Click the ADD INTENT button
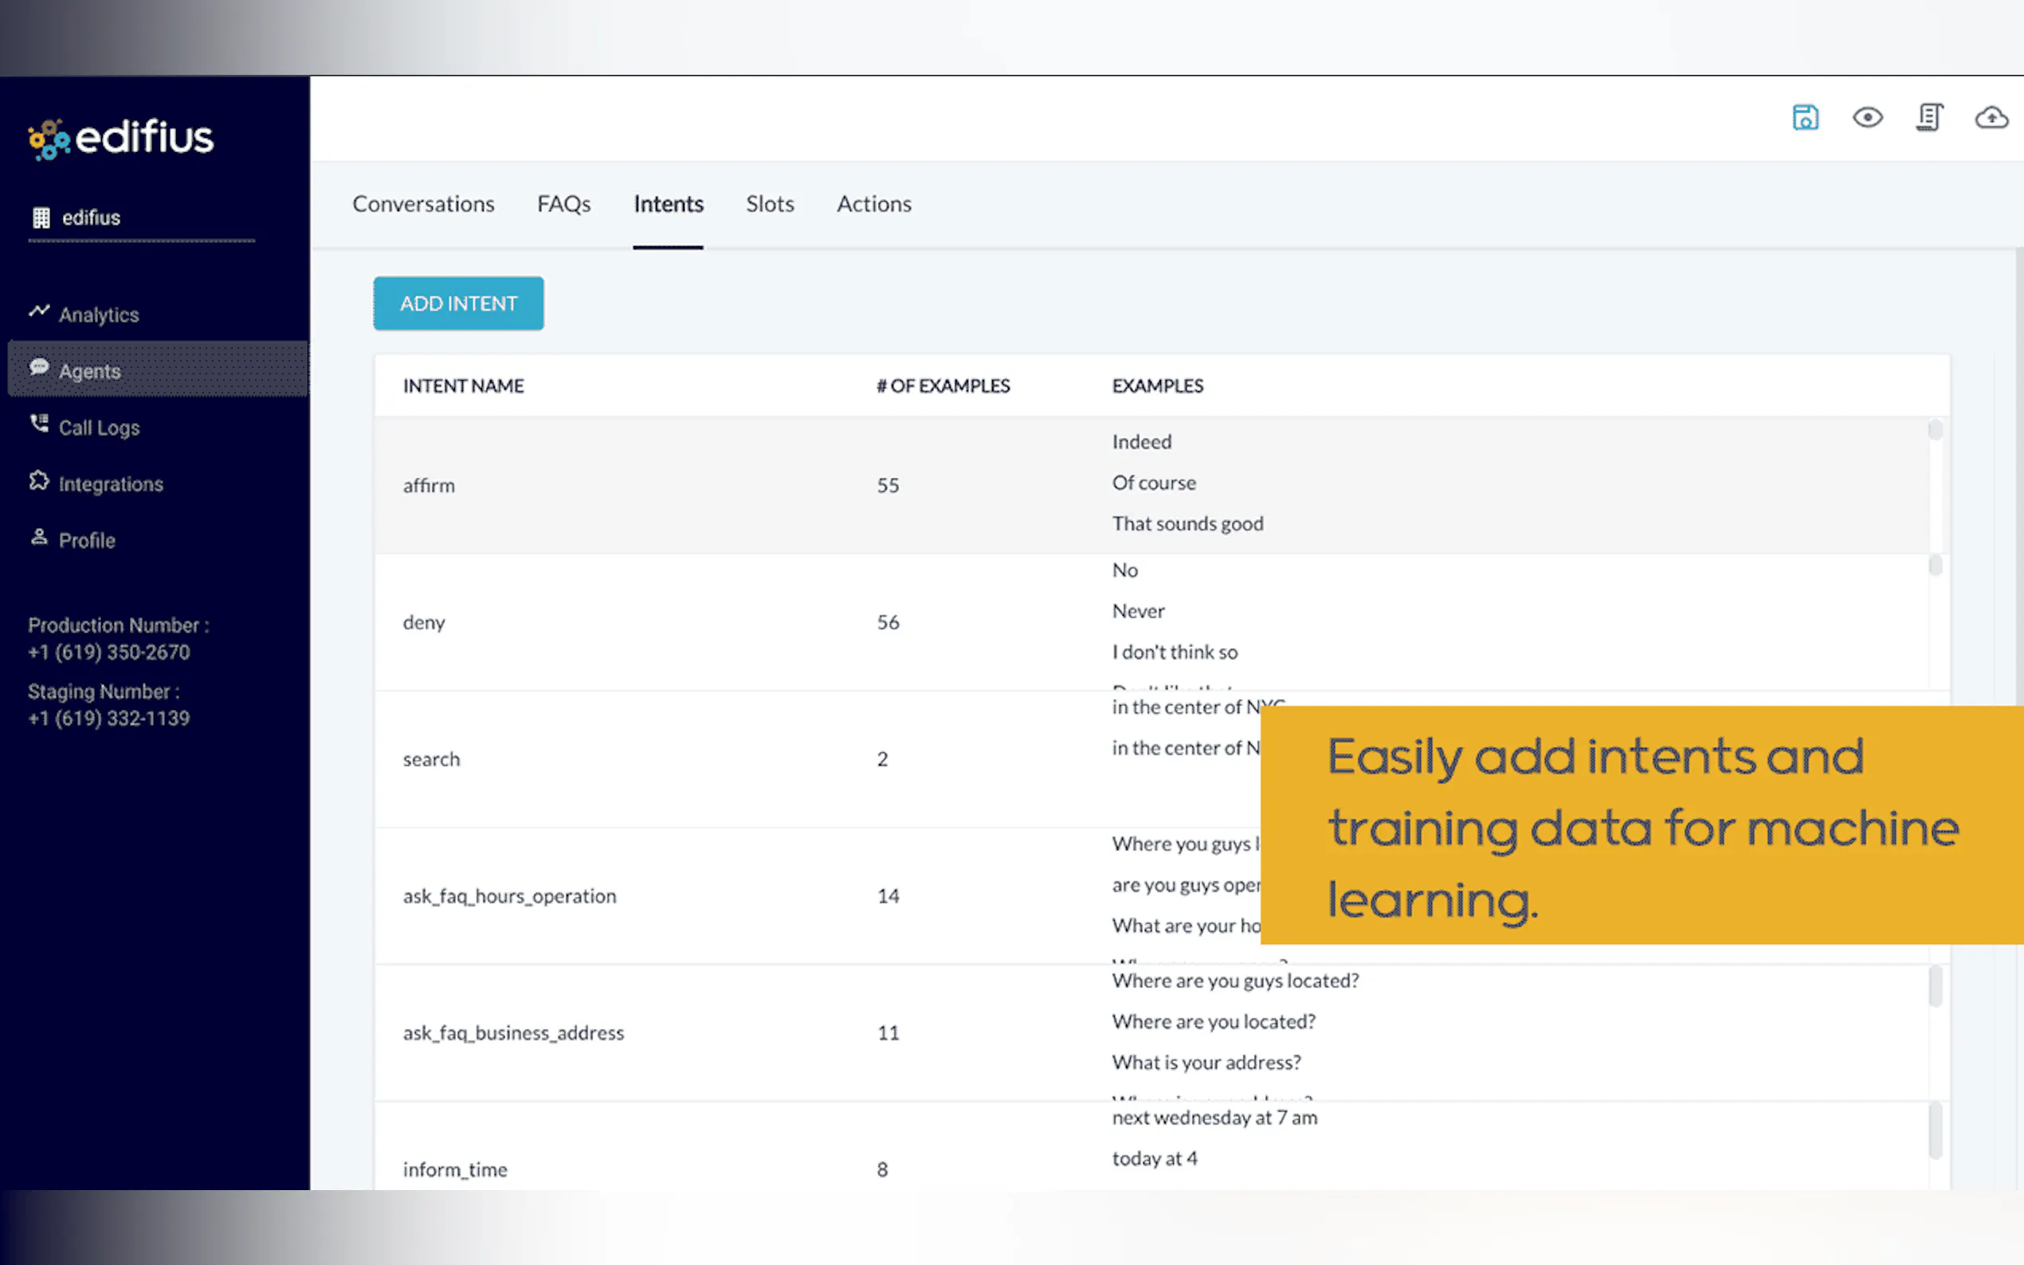 click(458, 304)
